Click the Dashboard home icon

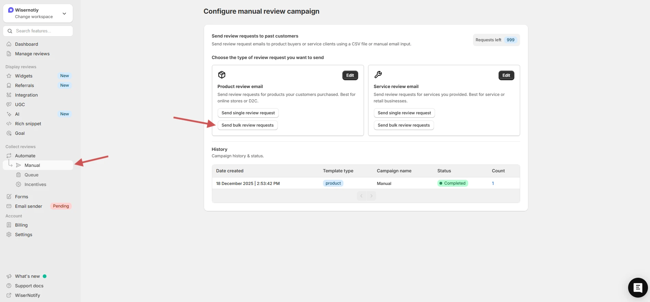pos(9,44)
